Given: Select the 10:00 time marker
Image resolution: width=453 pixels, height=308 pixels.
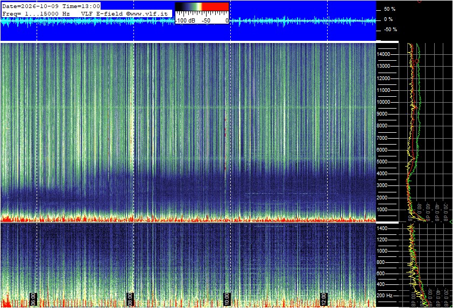Looking at the screenshot, I should coord(227,299).
